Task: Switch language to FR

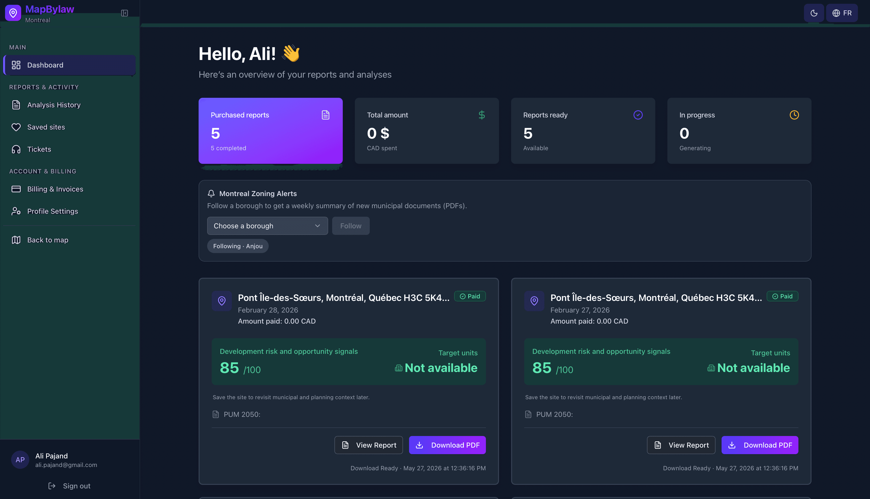Action: tap(842, 13)
